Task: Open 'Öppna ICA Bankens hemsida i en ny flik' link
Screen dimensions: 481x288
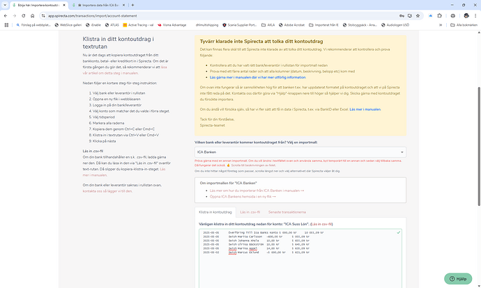Action: tap(243, 196)
